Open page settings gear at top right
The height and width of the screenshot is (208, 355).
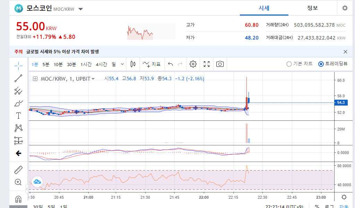pyautogui.click(x=345, y=8)
